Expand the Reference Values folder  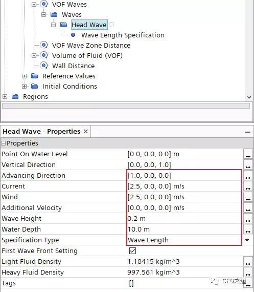coord(24,76)
